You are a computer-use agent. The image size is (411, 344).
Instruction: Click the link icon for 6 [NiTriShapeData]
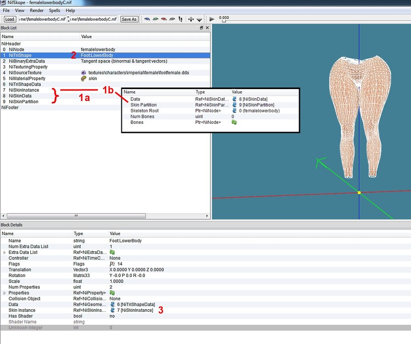(112, 304)
